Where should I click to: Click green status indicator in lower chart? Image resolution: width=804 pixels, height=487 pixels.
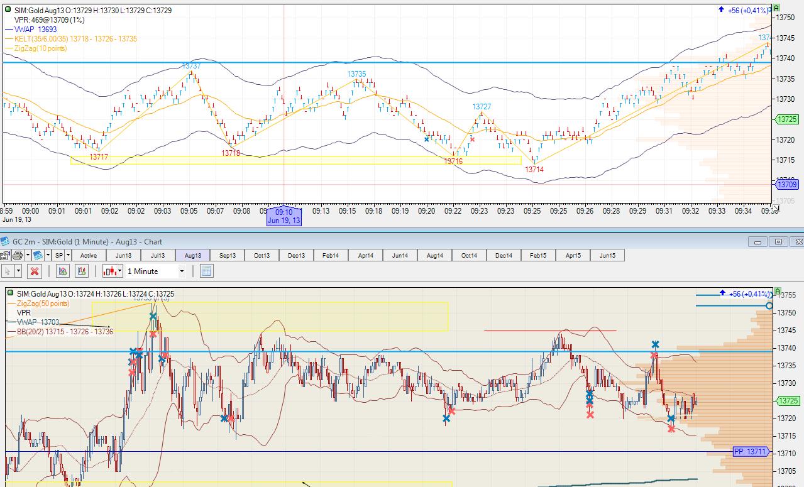tap(10, 293)
